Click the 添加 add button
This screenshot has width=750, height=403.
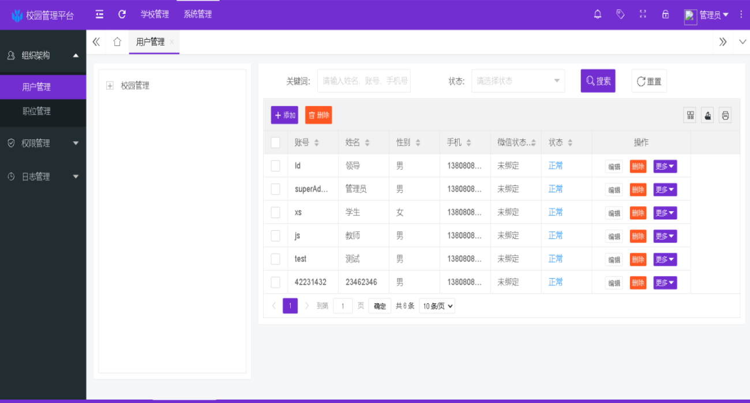[284, 115]
